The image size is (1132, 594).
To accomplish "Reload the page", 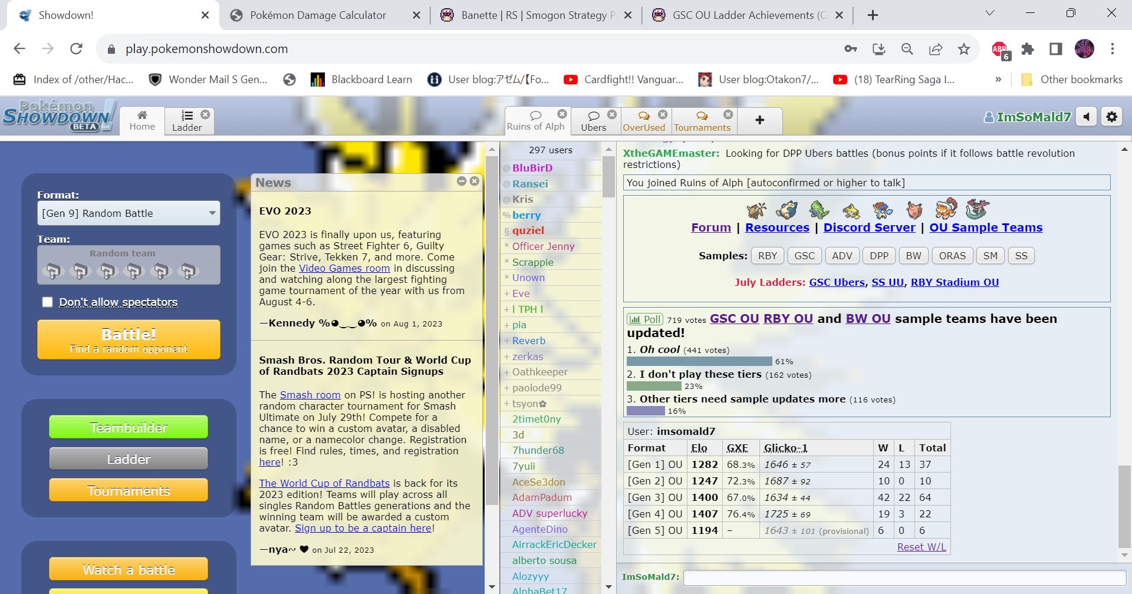I will [x=76, y=49].
